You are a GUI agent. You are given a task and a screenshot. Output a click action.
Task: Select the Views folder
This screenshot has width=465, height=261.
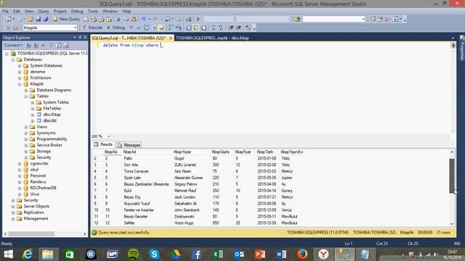coord(42,127)
